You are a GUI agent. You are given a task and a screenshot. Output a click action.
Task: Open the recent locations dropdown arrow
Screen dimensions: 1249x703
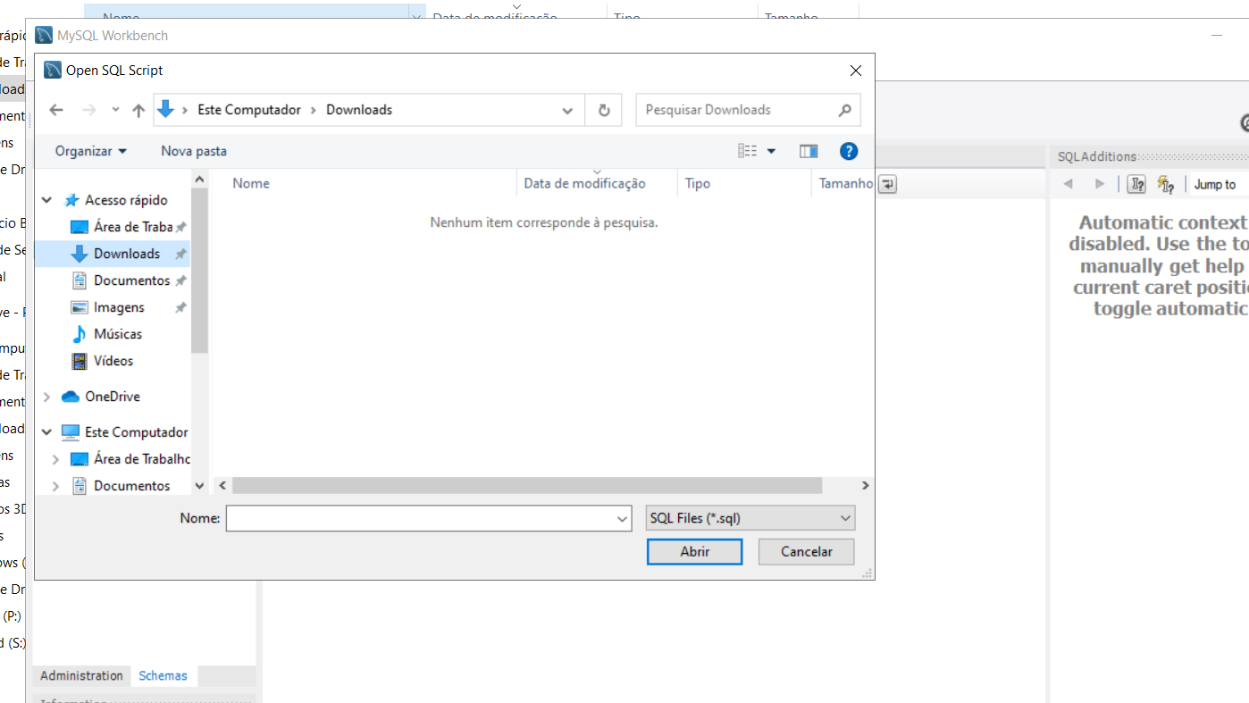click(115, 110)
